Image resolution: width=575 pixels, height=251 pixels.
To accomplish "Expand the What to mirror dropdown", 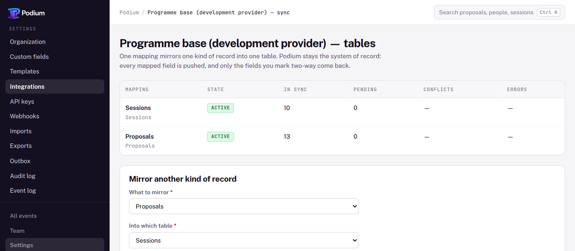I will (244, 206).
